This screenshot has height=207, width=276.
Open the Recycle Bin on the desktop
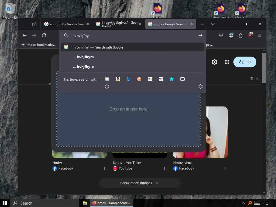(10, 11)
